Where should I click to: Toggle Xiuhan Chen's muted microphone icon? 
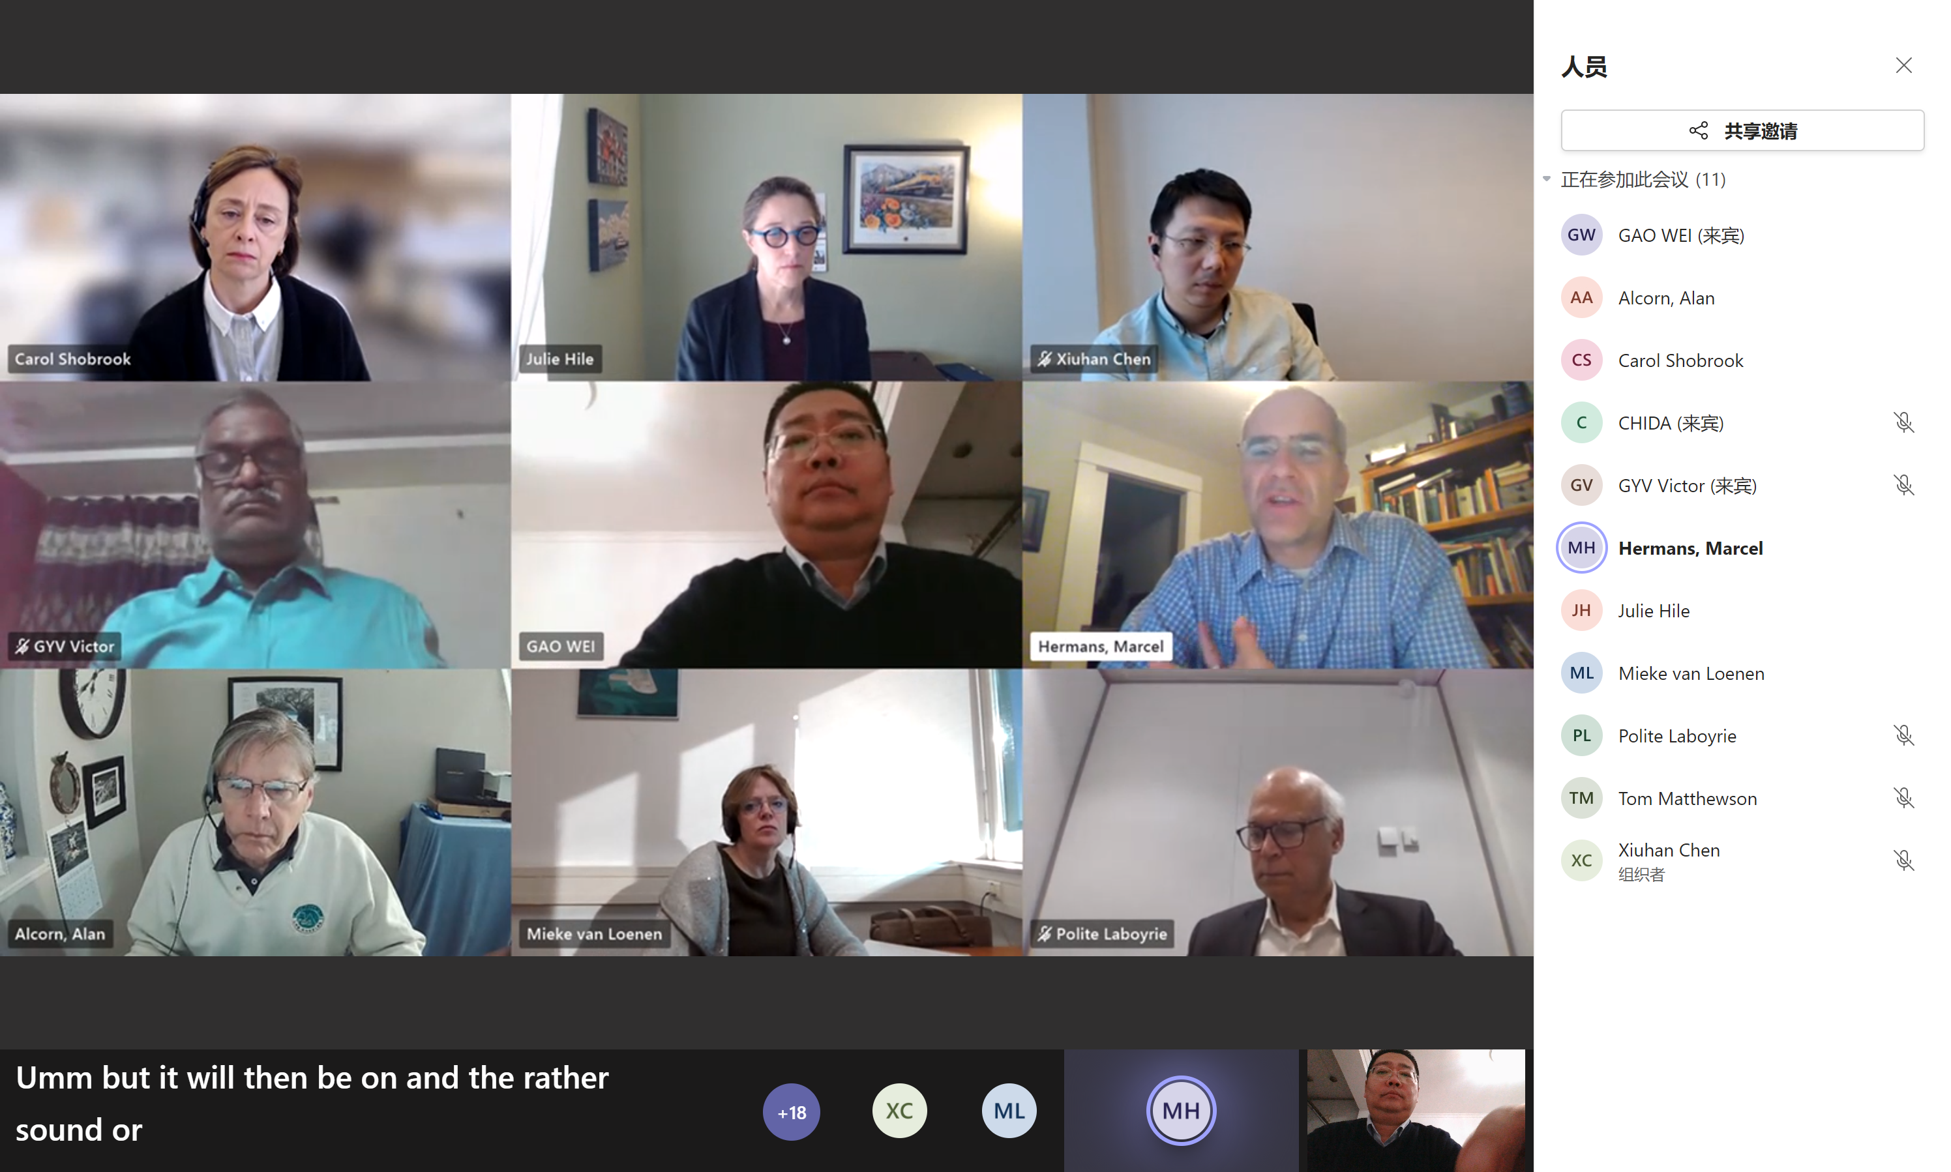coord(1903,860)
